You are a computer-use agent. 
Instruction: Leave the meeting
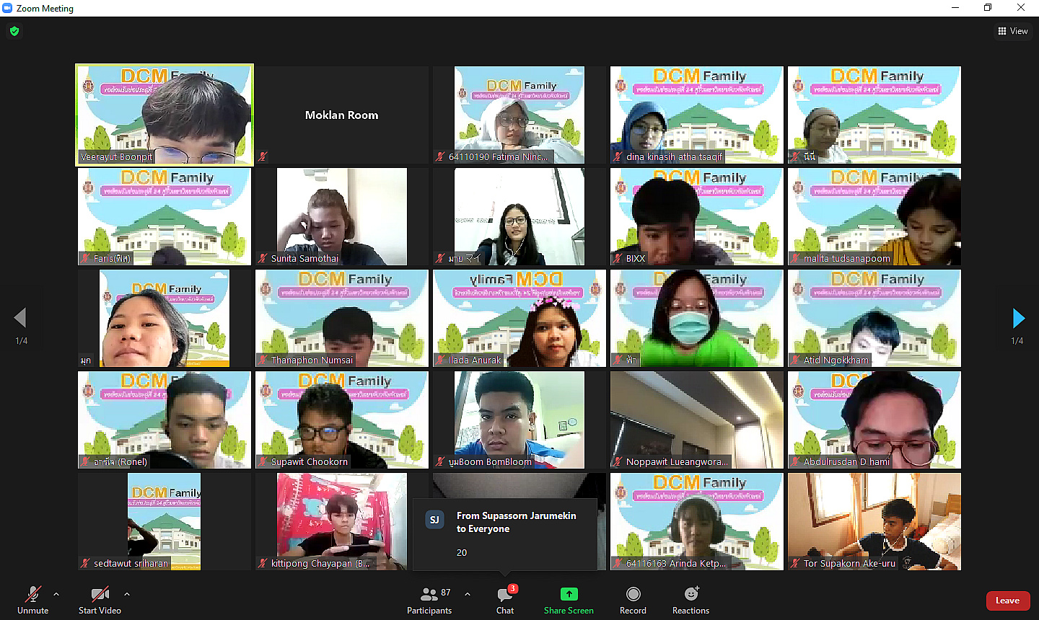point(1007,601)
